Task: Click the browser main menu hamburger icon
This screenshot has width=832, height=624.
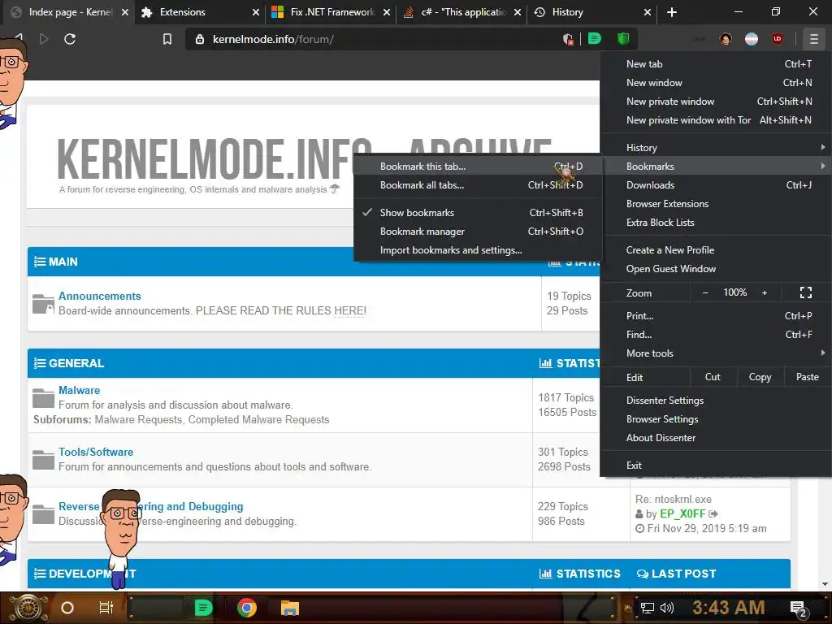Action: coord(813,39)
